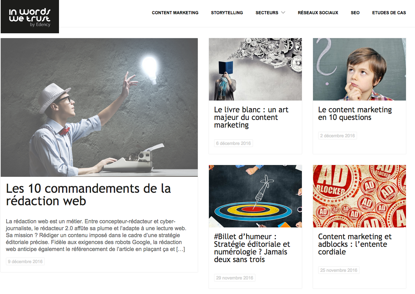Image resolution: width=415 pixels, height=294 pixels.
Task: Open 'Content marketing et adblocks' article title
Action: [355, 244]
